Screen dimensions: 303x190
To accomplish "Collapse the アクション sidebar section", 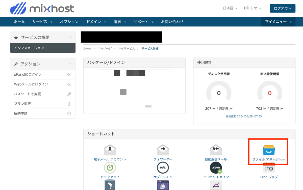I will point(71,64).
